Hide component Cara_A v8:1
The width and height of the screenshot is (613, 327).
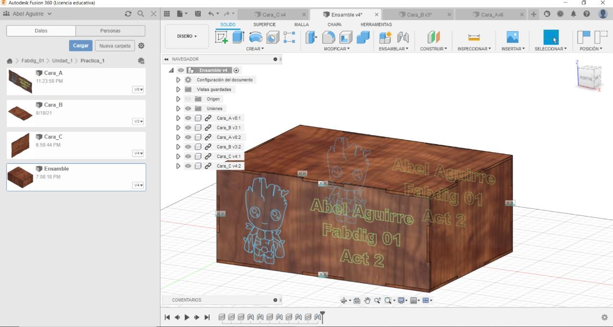(x=188, y=118)
